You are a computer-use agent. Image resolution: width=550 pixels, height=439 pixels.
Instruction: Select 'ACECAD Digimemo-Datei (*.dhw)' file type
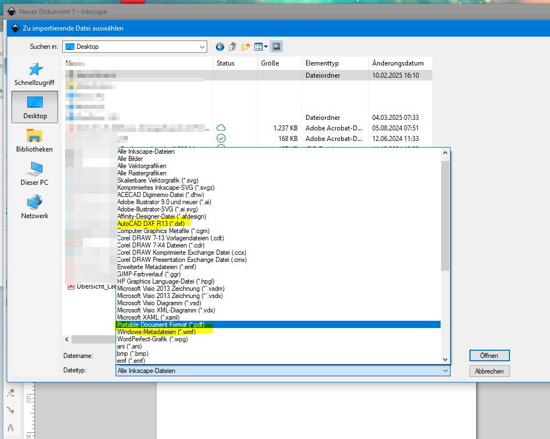tap(161, 195)
